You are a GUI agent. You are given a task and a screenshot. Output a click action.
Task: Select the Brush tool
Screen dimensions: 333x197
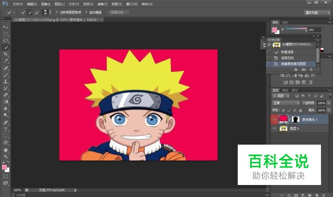pyautogui.click(x=5, y=74)
